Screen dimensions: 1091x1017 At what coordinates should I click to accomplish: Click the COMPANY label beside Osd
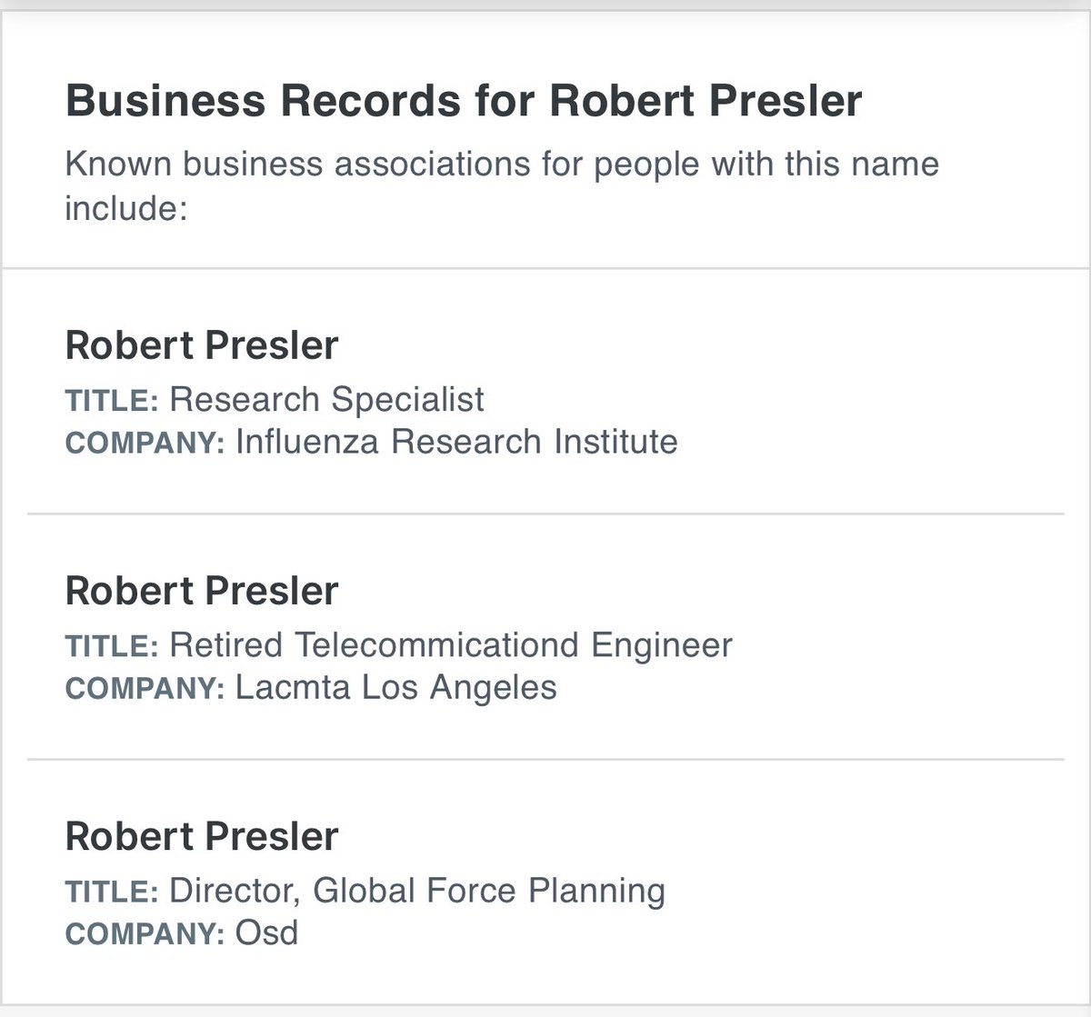click(145, 934)
